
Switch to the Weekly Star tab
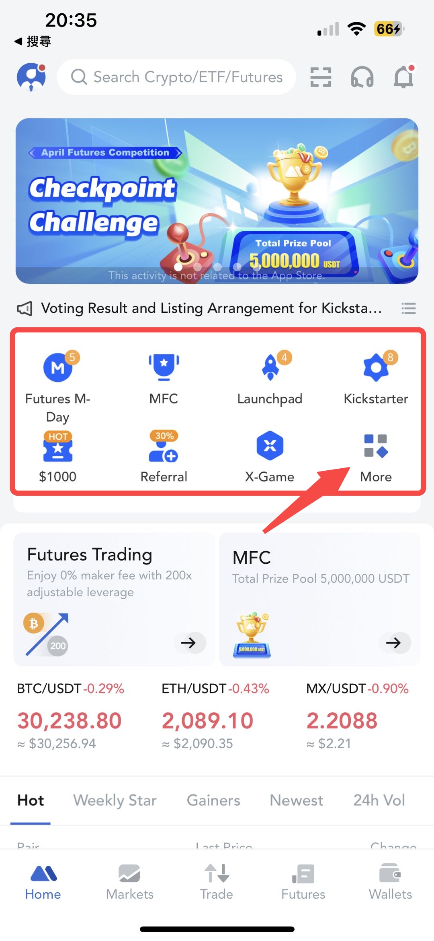pos(115,800)
